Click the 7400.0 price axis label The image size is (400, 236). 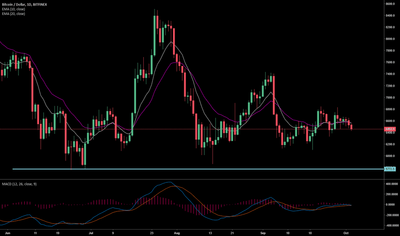click(x=390, y=74)
